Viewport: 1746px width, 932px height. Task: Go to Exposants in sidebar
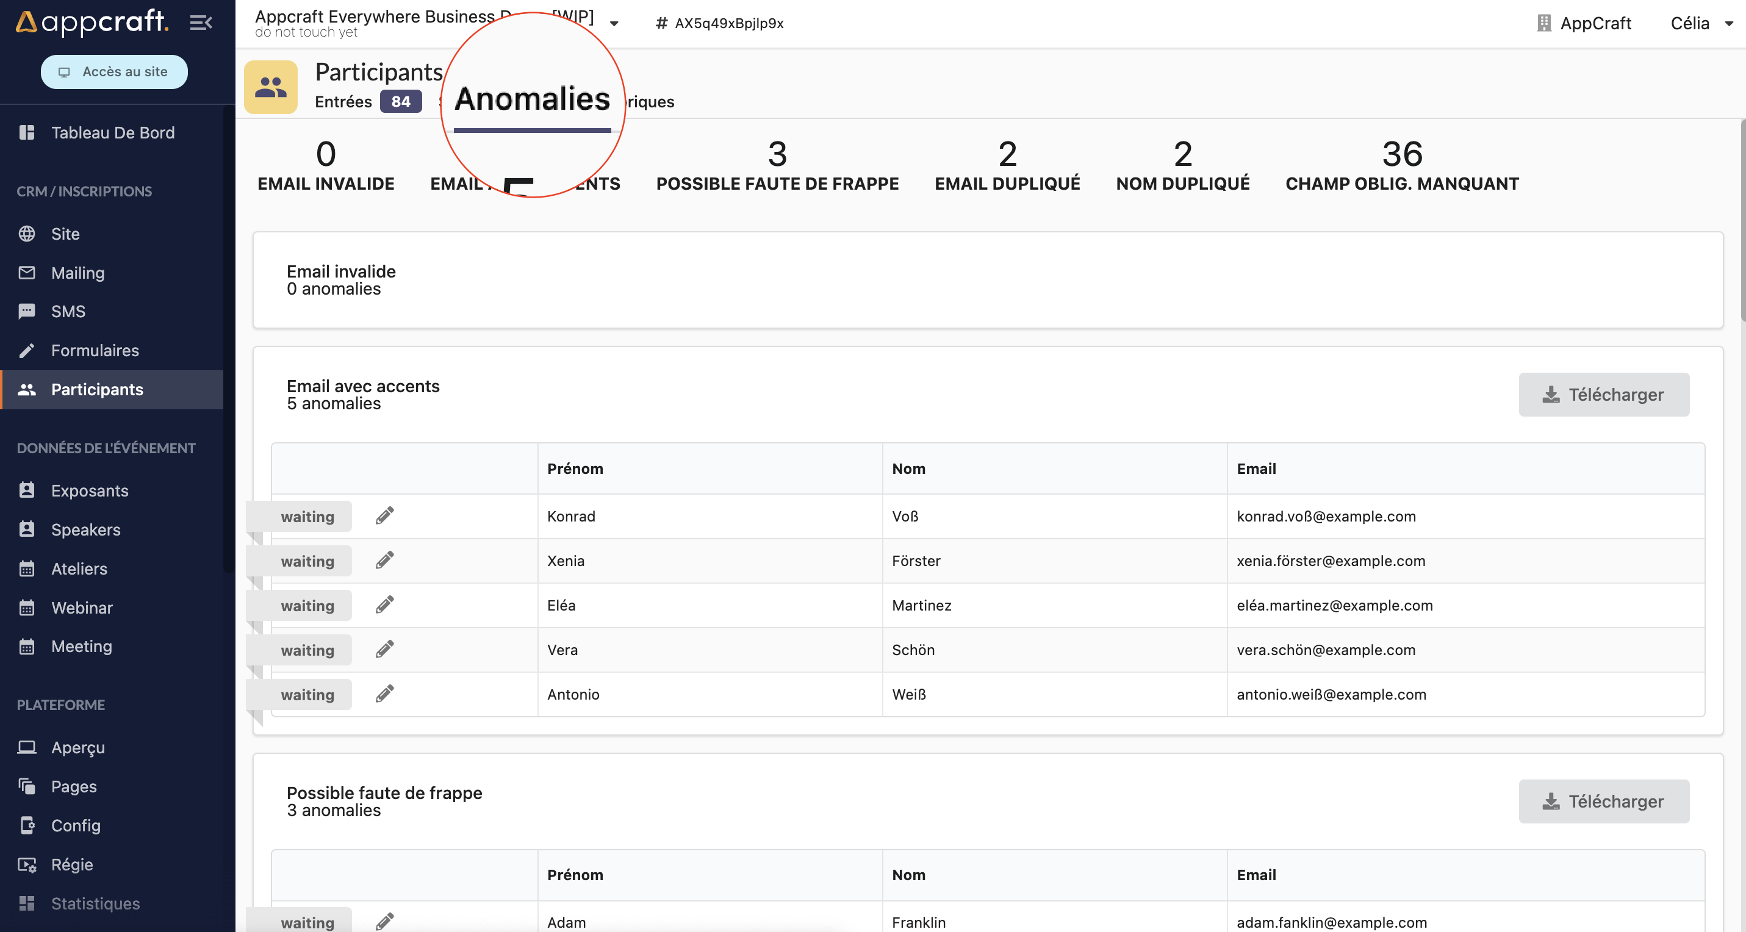click(x=90, y=490)
